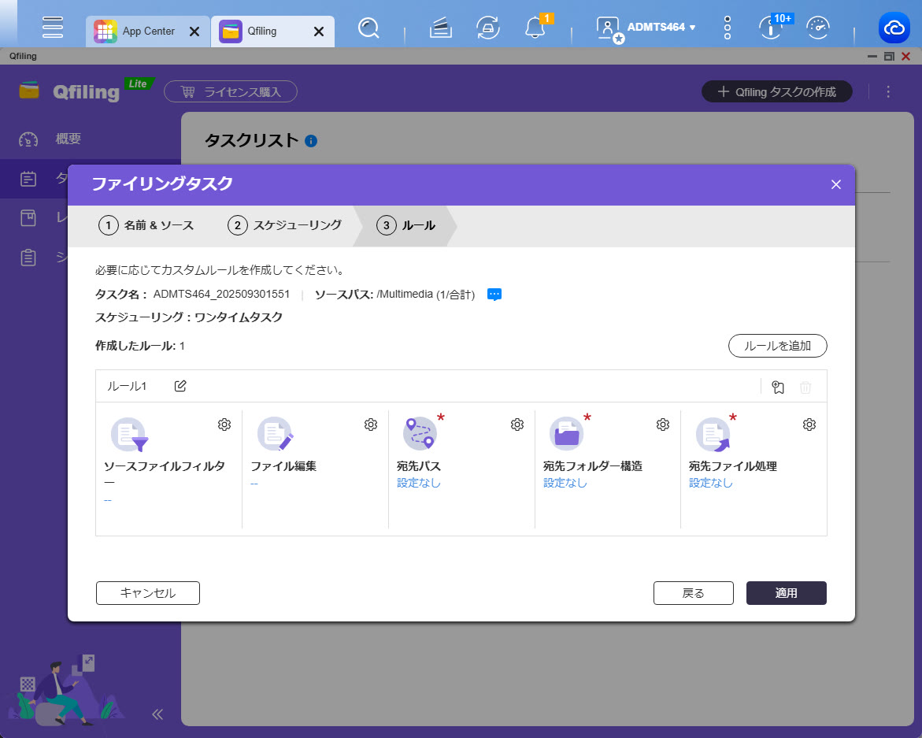This screenshot has height=738, width=922.
Task: Edit the ルール1 name with pencil icon
Action: [x=180, y=386]
